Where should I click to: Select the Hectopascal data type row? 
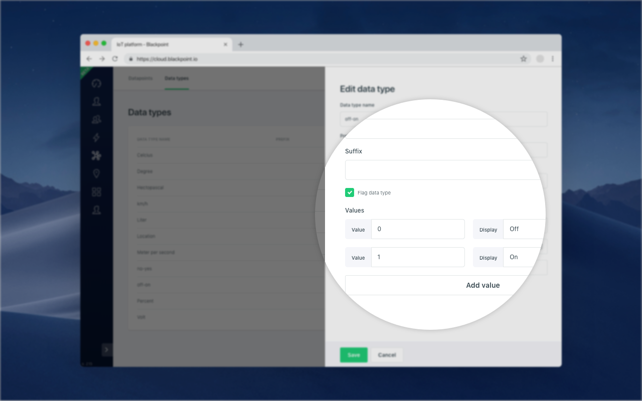coord(226,187)
